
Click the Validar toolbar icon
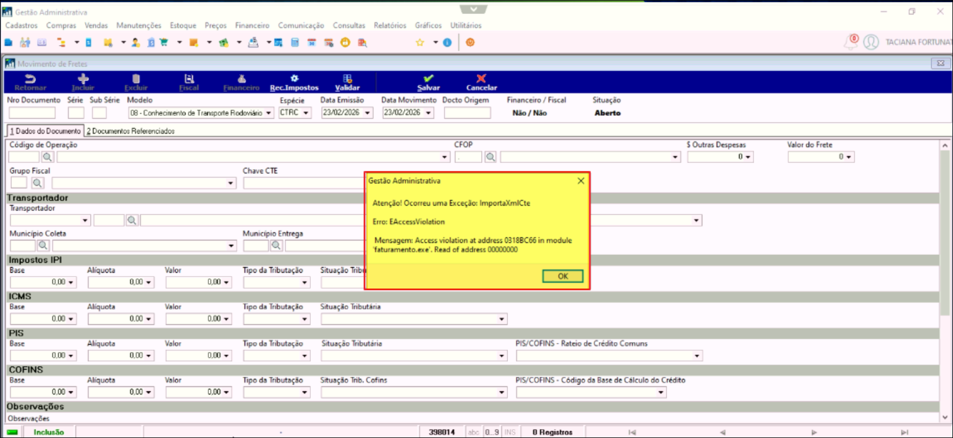coord(347,79)
